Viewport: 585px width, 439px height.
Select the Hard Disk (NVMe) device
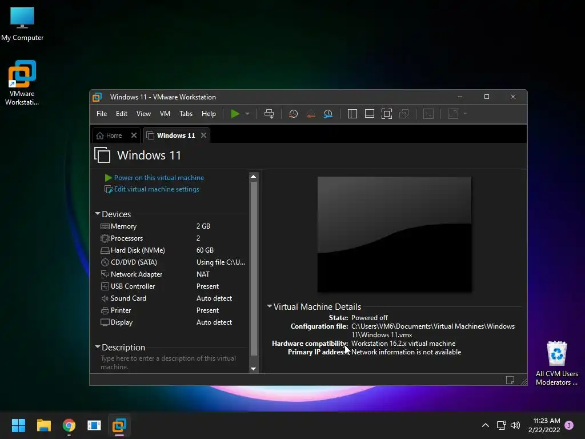173,250
